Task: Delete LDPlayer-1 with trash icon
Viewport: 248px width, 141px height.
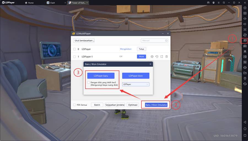Action: point(166,56)
